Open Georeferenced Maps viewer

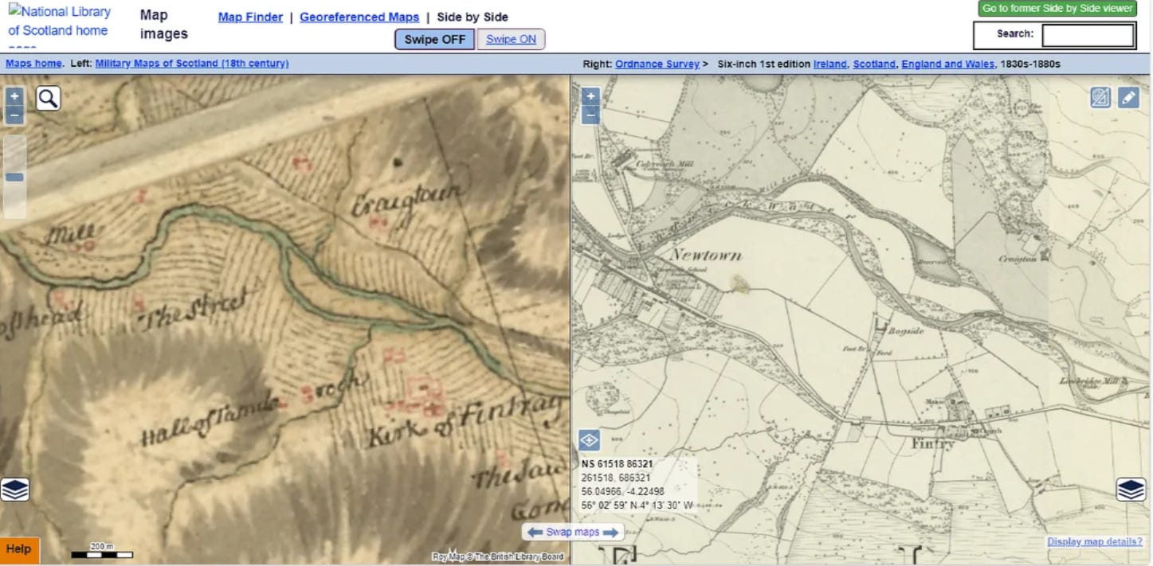tap(359, 17)
